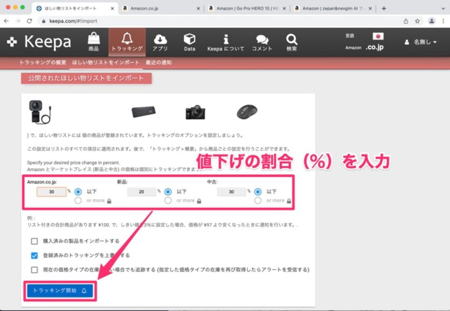Image resolution: width=450 pixels, height=311 pixels.
Task: Click the 公開されたほしい物リストをインポート header
Action: click(x=86, y=78)
